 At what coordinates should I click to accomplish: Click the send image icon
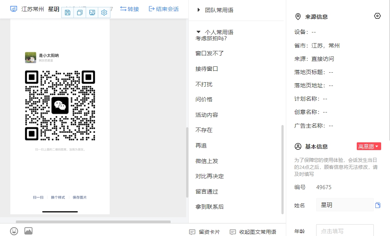[28, 231]
